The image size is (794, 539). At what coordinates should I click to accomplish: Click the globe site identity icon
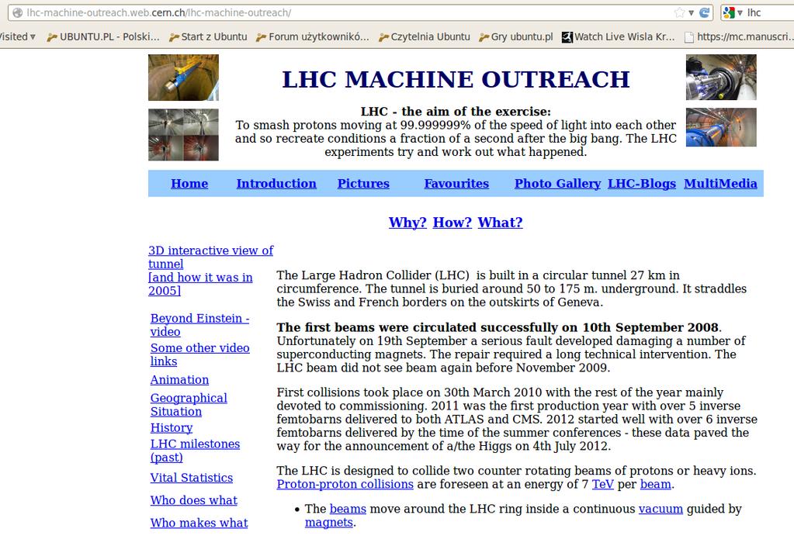tap(18, 12)
